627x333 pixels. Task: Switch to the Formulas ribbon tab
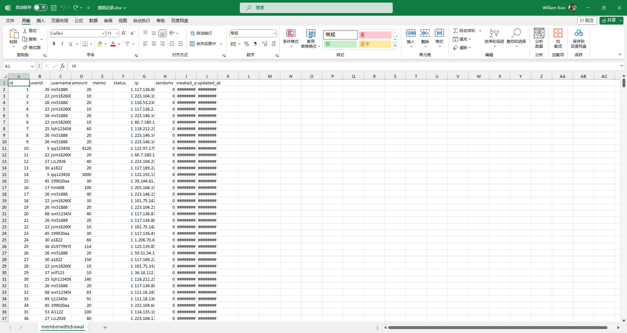[79, 21]
